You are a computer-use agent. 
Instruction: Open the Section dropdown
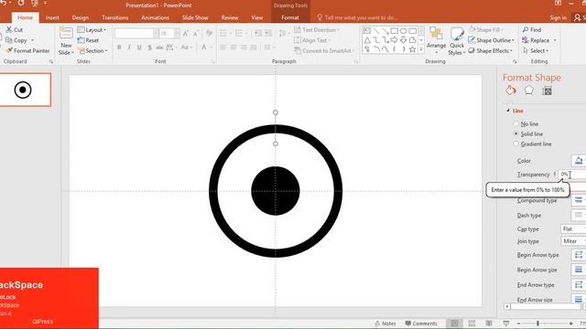[x=92, y=50]
